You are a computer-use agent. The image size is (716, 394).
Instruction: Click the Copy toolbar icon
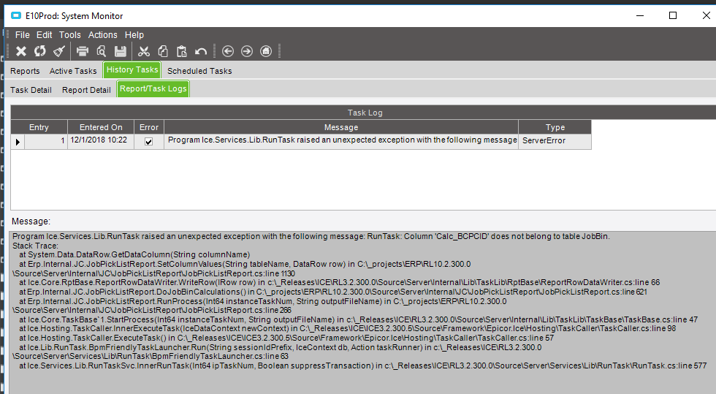coord(163,51)
